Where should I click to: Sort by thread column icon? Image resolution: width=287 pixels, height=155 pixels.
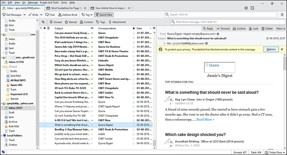pos(41,28)
